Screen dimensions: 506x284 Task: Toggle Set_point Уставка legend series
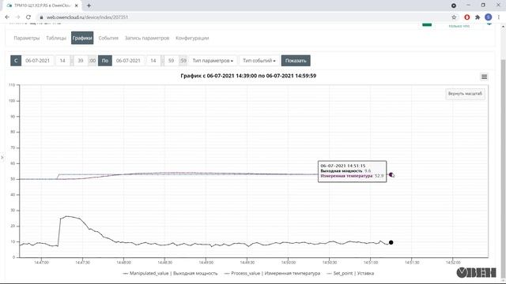(350, 273)
